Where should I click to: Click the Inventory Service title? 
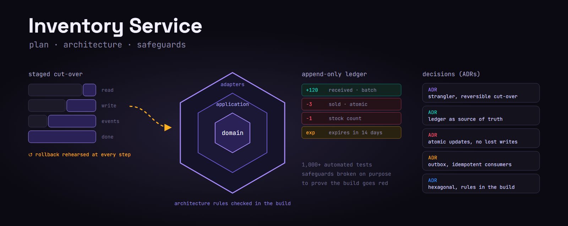pyautogui.click(x=115, y=26)
